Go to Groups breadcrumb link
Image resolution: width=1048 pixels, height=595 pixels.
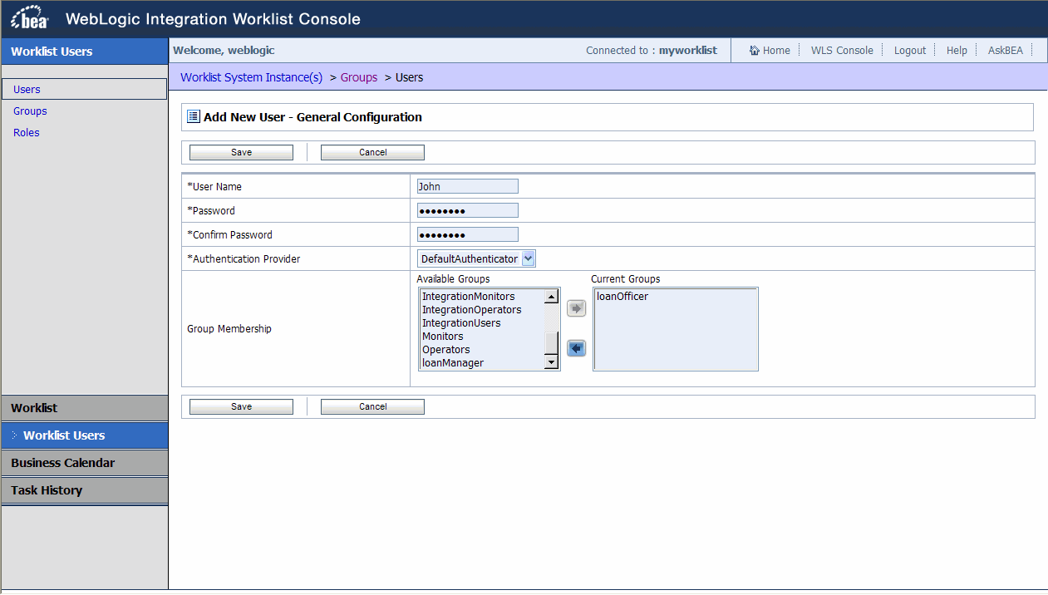pos(359,77)
